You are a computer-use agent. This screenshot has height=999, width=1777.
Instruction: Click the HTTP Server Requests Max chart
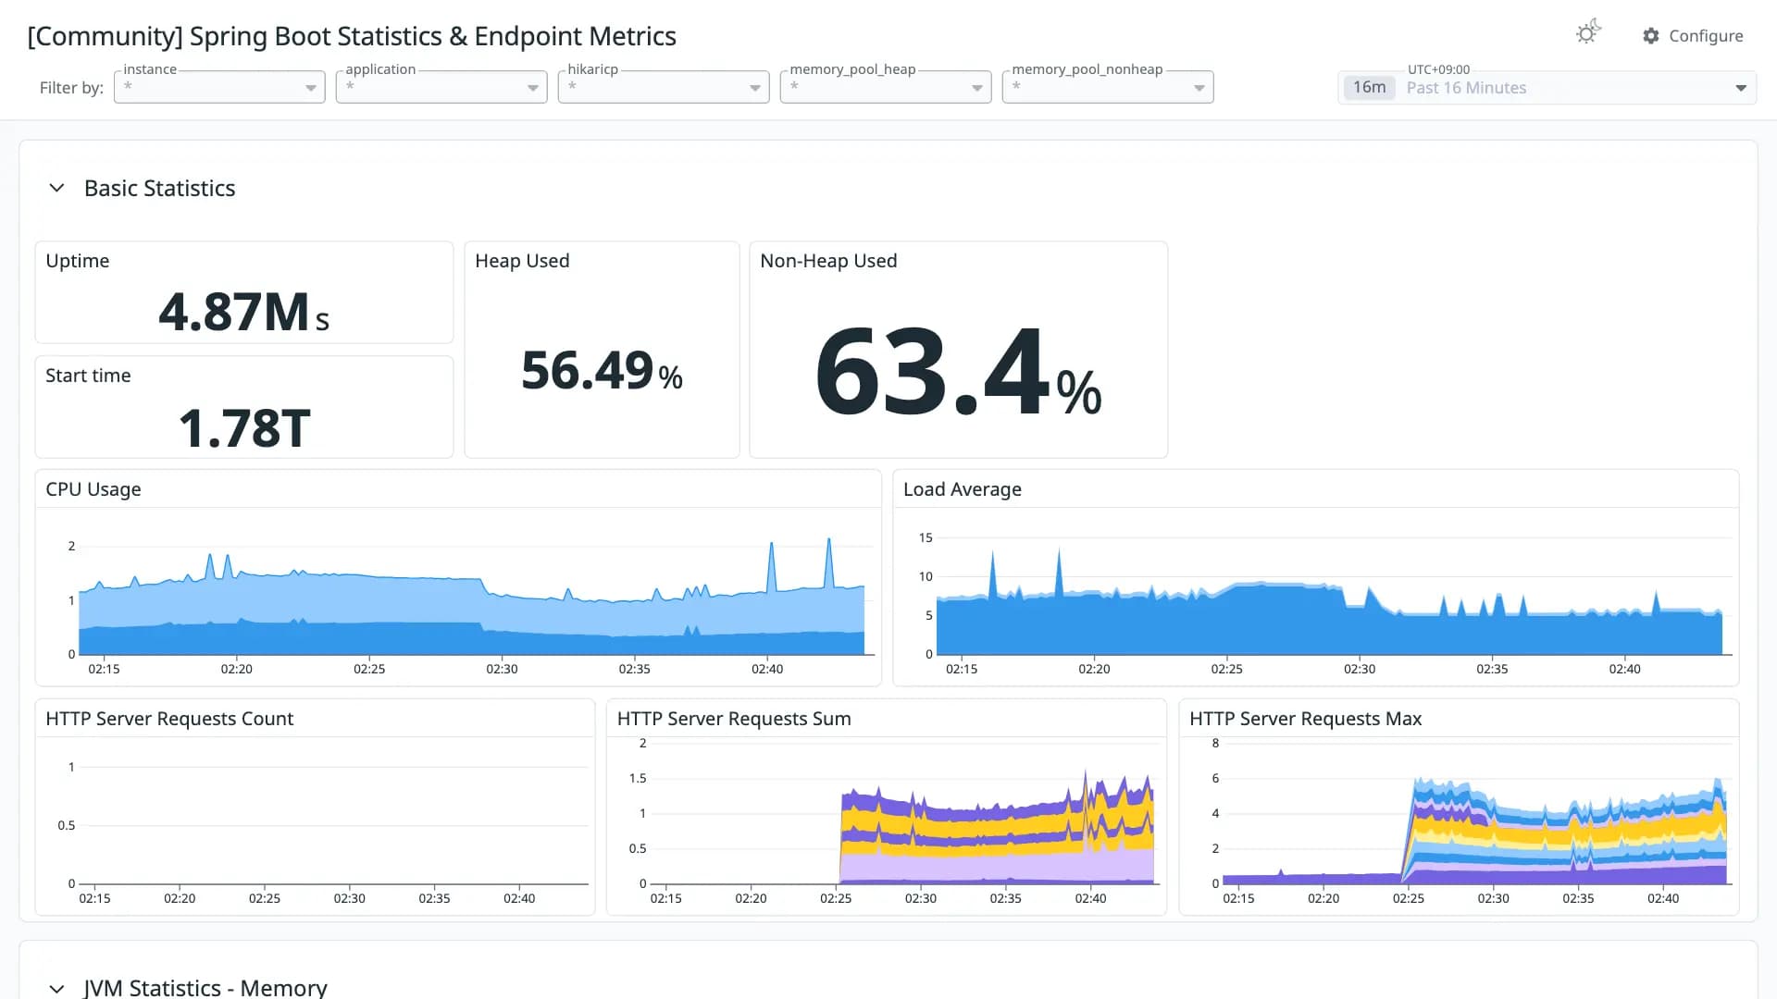(x=1476, y=814)
